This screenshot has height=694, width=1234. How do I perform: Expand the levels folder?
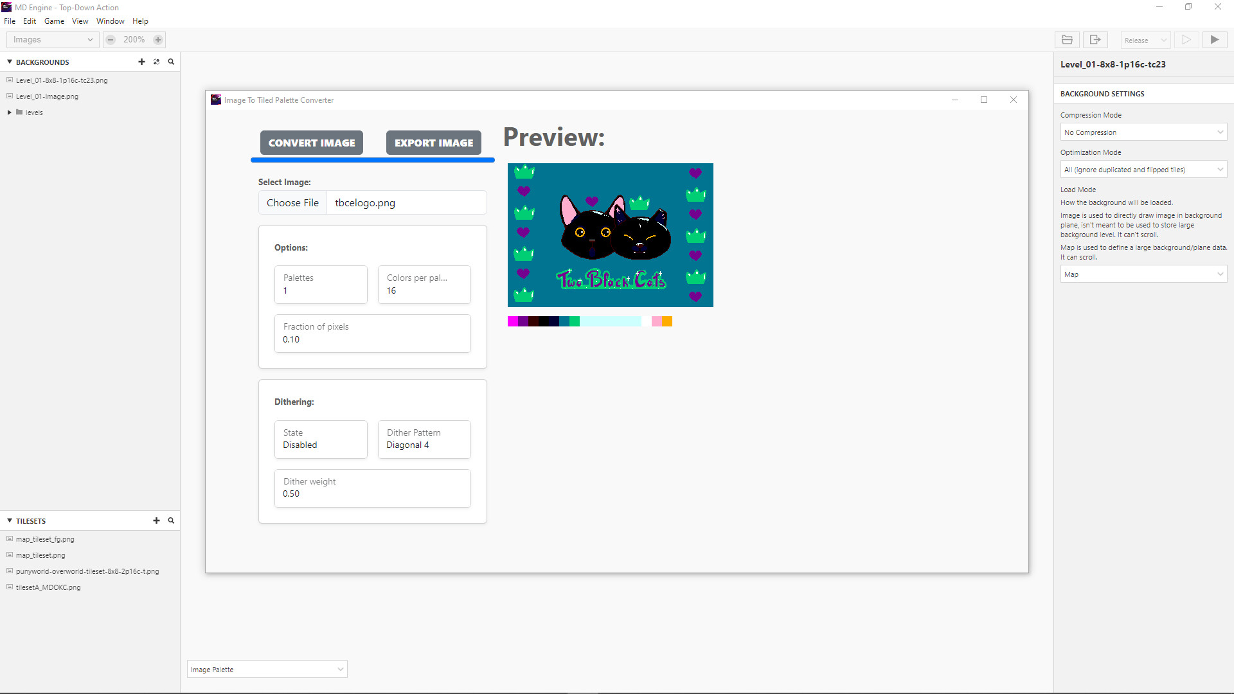(x=9, y=112)
